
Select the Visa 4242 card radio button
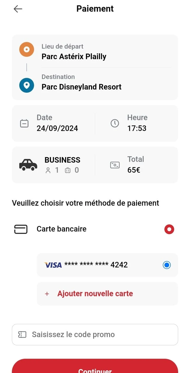167,265
